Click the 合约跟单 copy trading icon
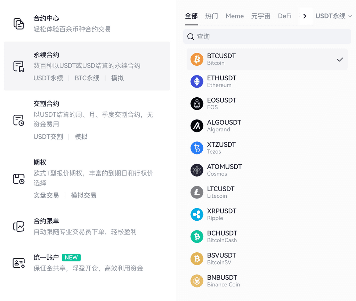 19,226
